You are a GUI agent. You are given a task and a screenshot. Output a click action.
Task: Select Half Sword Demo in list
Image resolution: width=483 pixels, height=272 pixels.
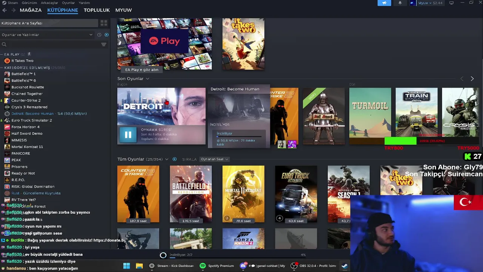[x=27, y=133]
